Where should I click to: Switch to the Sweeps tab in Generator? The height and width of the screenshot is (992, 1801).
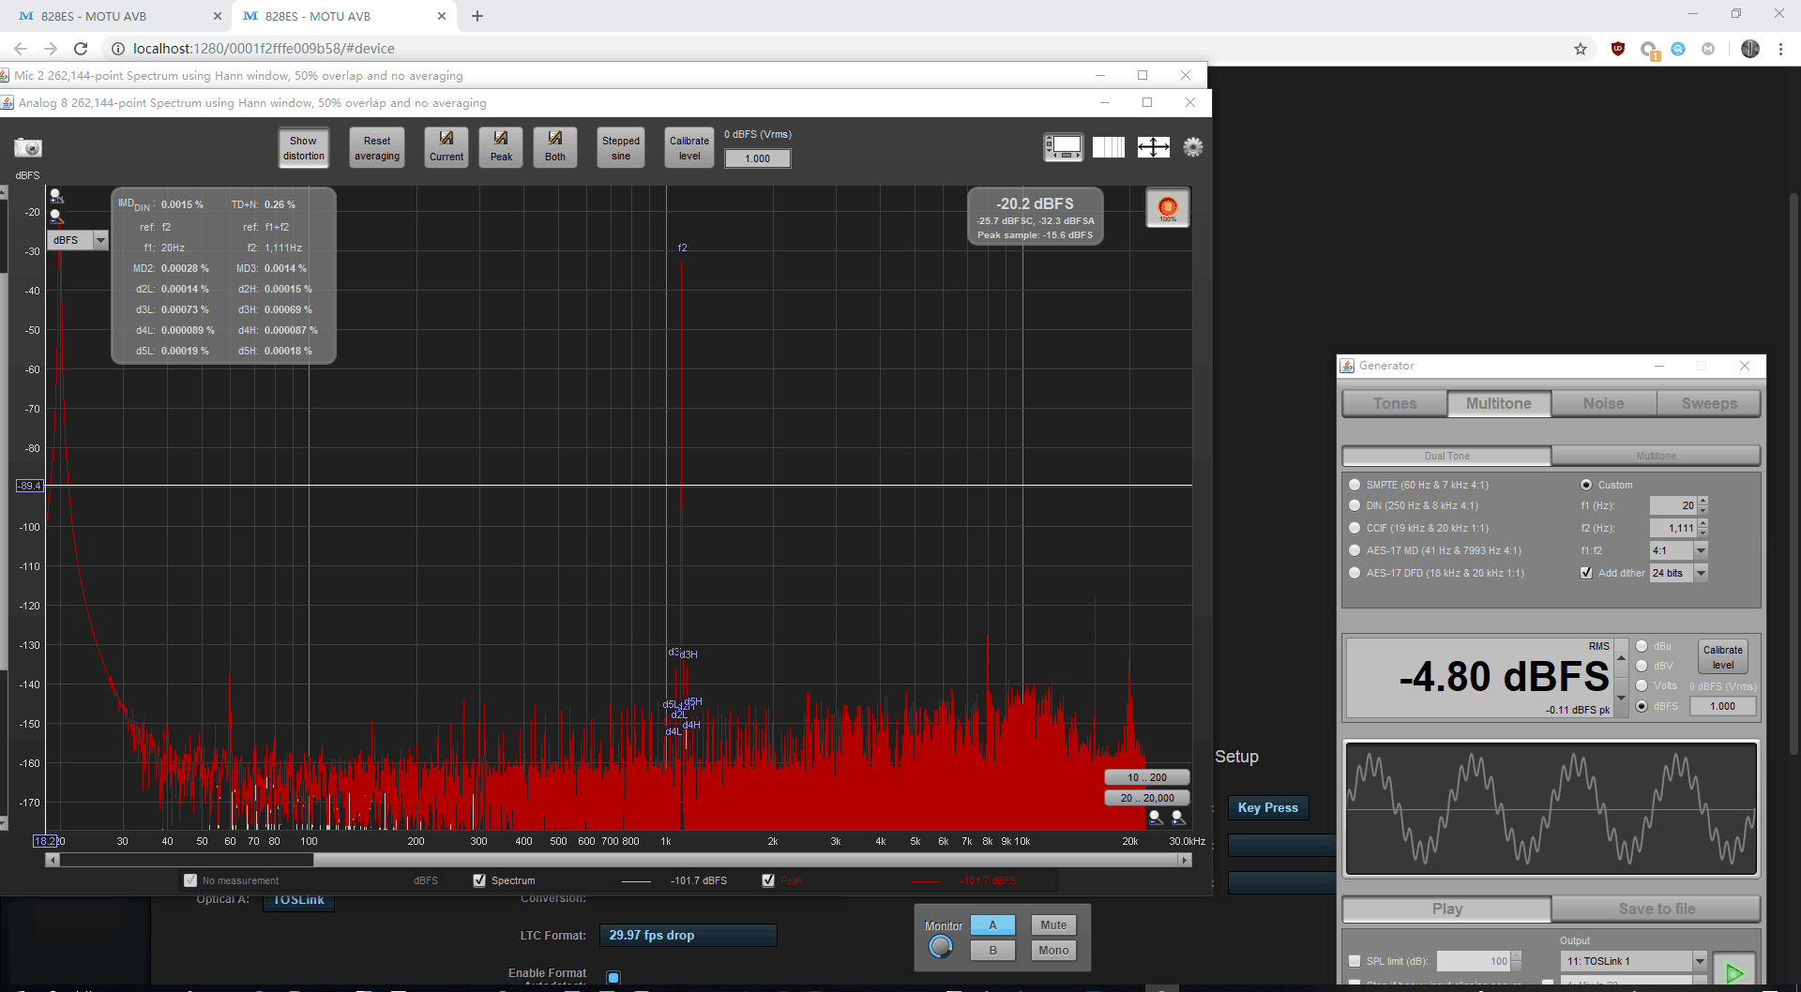click(x=1709, y=403)
